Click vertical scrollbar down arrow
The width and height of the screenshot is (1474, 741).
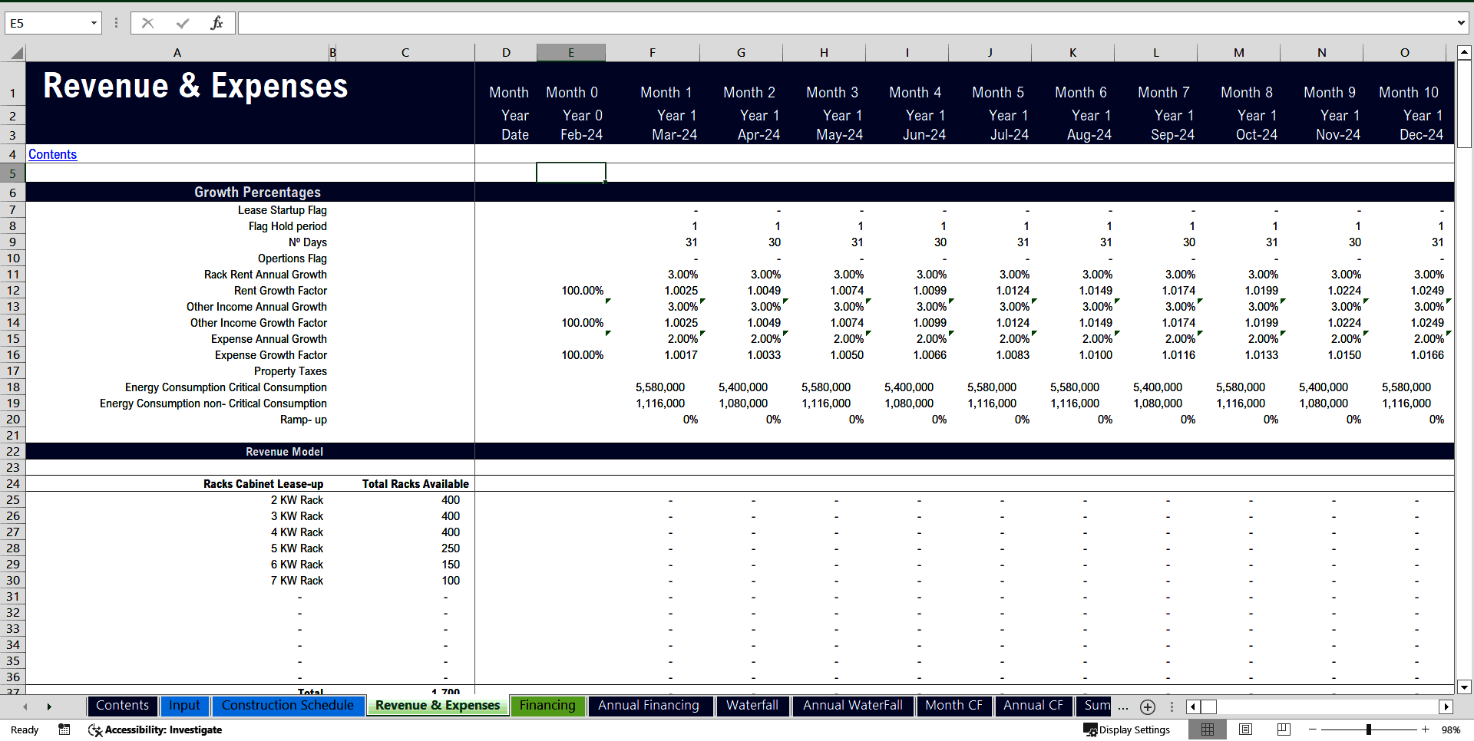point(1464,687)
